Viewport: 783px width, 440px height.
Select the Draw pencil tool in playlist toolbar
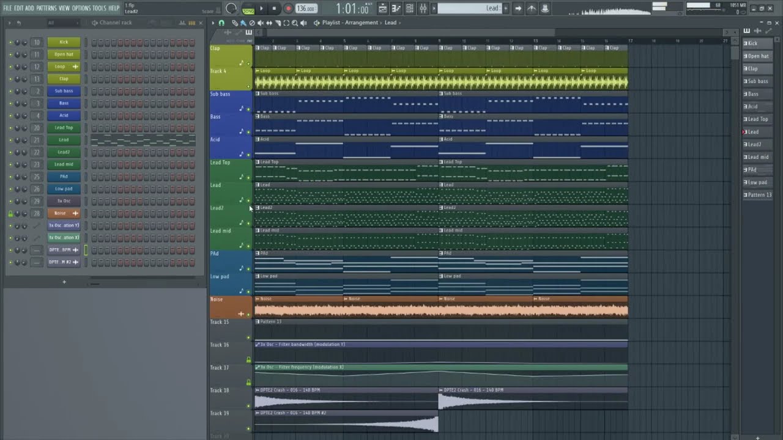pos(235,23)
